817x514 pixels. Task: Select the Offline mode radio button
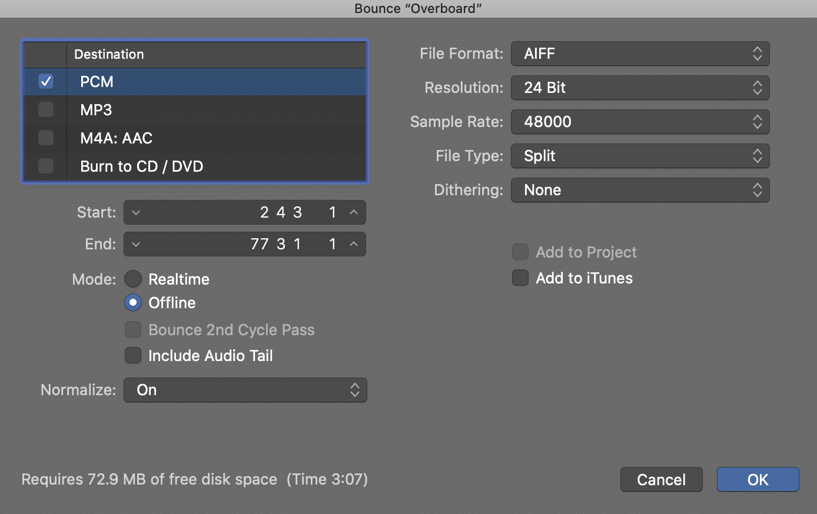[133, 302]
